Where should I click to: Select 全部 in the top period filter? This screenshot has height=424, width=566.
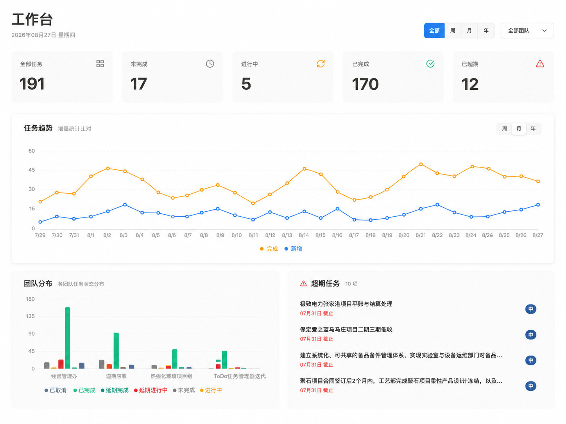click(x=434, y=30)
